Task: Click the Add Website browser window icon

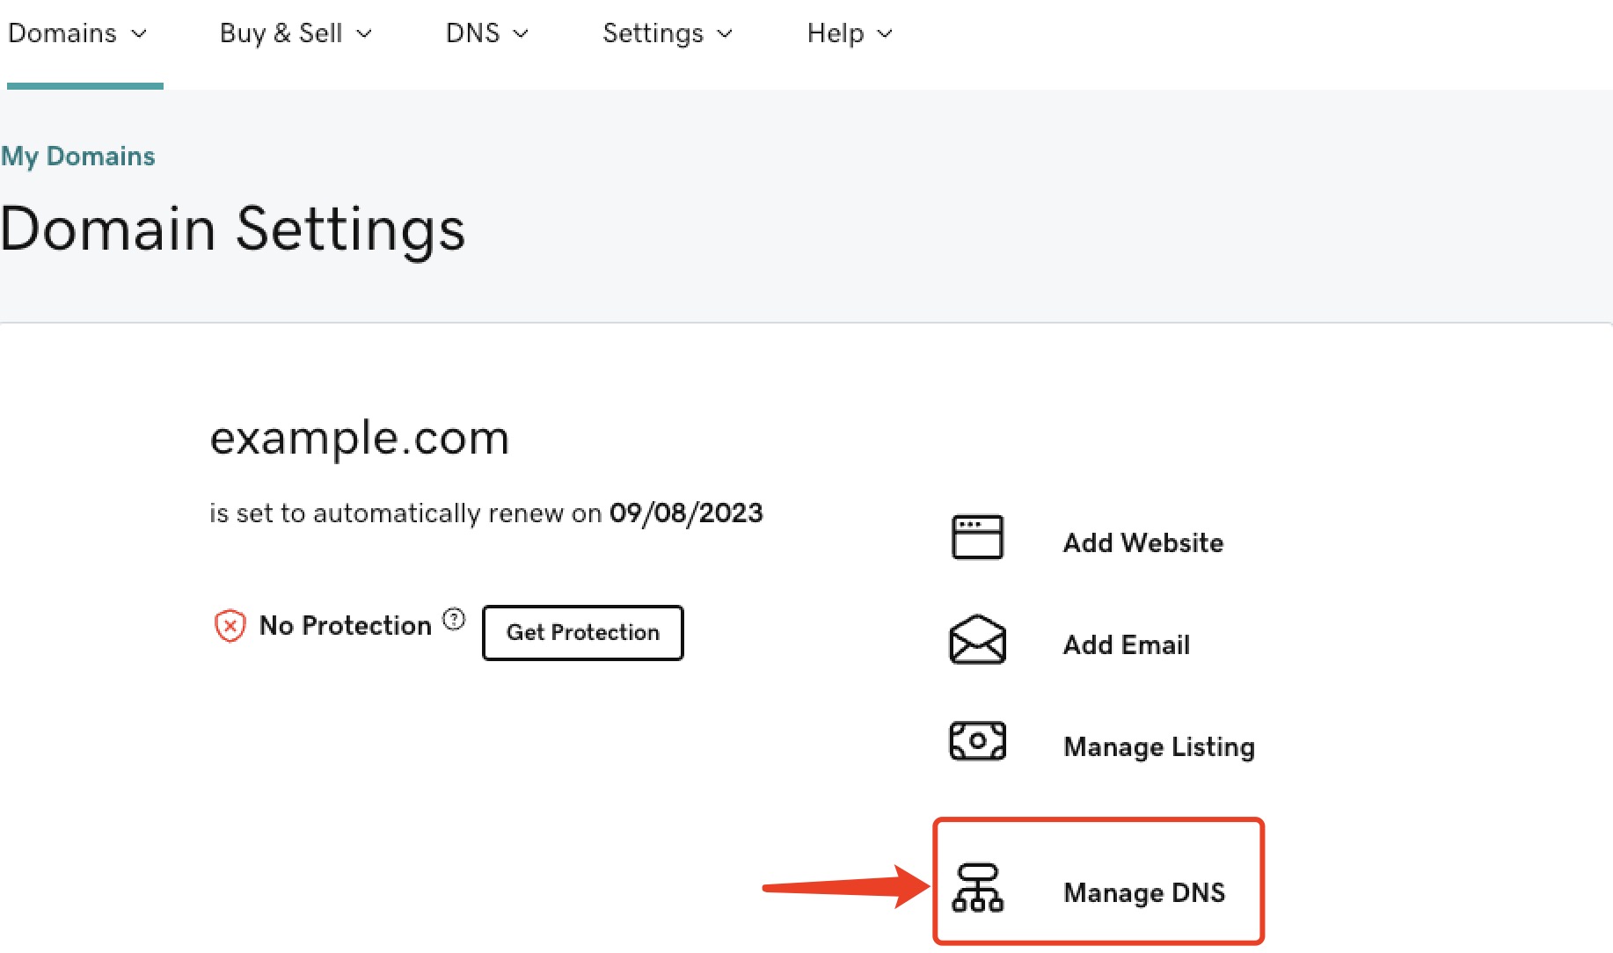Action: pos(977,537)
